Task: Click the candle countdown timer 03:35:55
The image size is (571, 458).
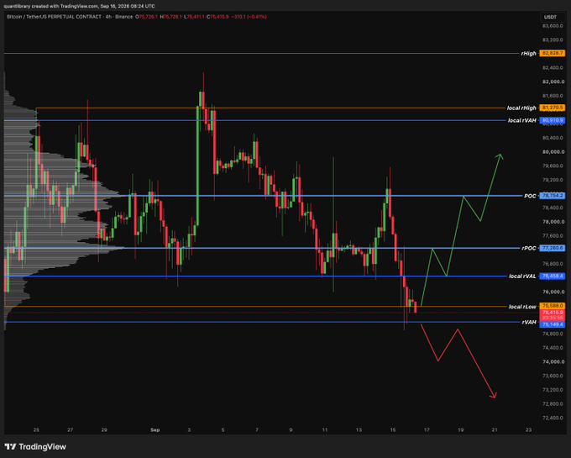Action: click(x=552, y=318)
